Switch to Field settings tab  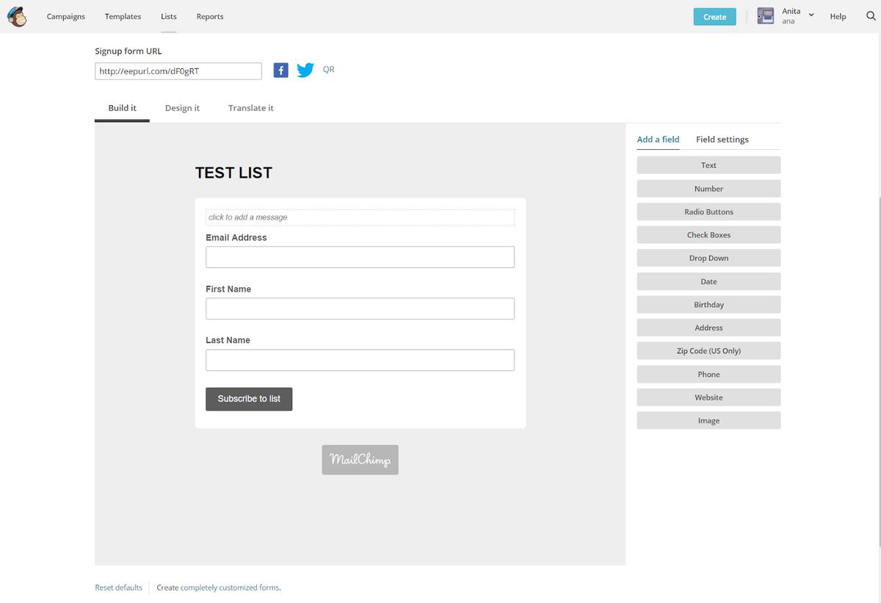coord(722,140)
